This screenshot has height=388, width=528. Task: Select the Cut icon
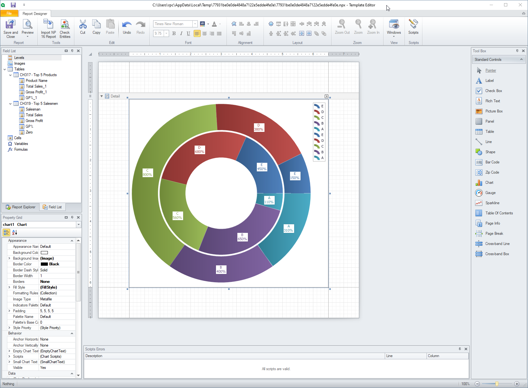83,26
